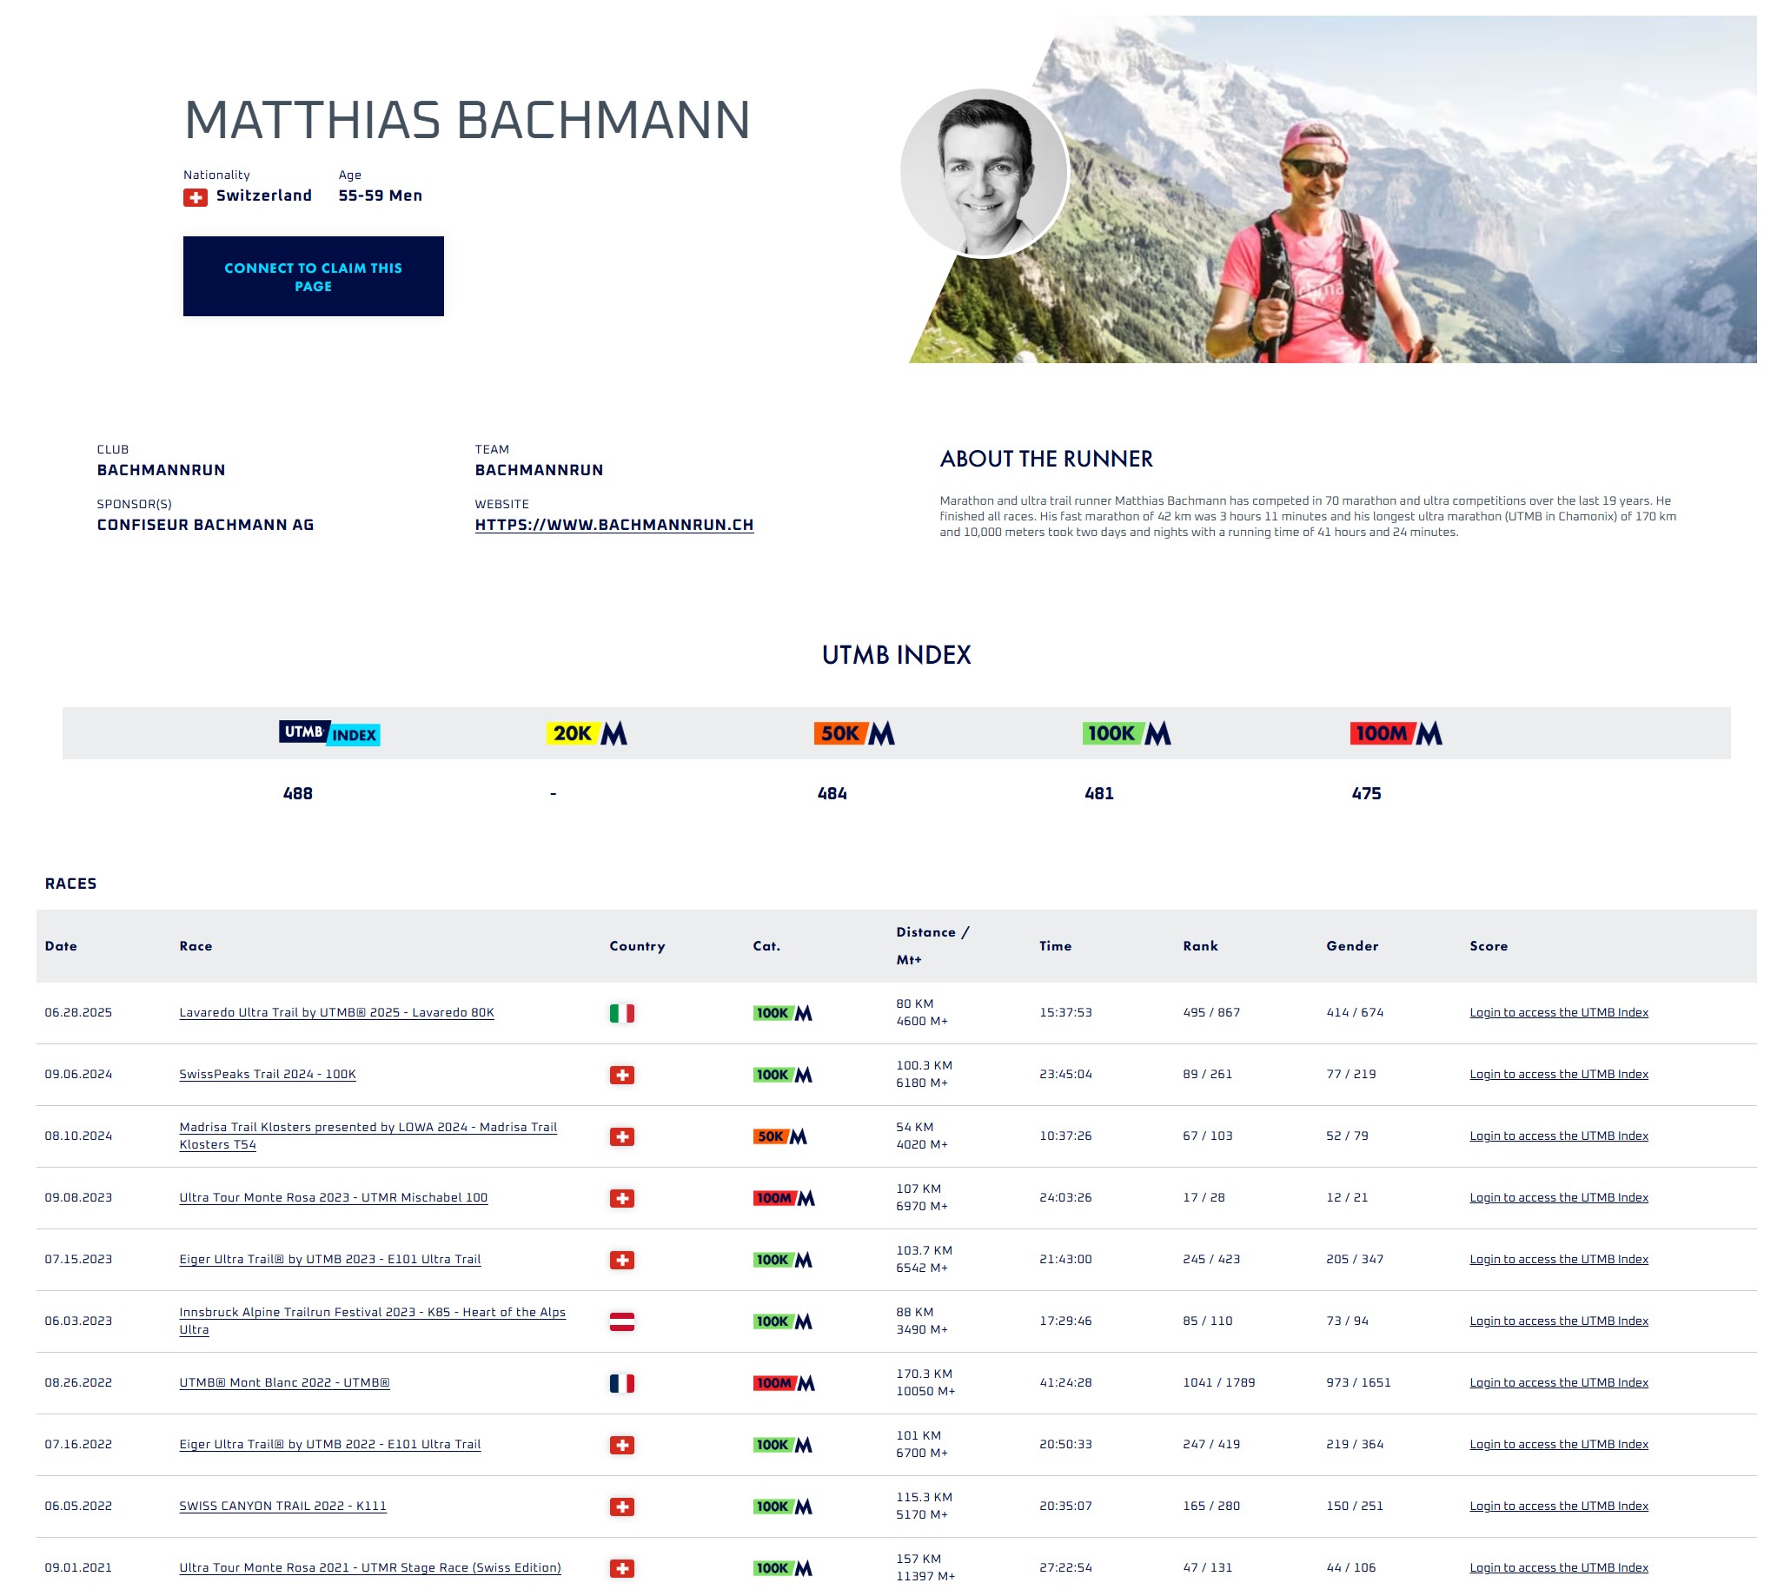Click the Time column header
The width and height of the screenshot is (1784, 1596).
(1055, 946)
